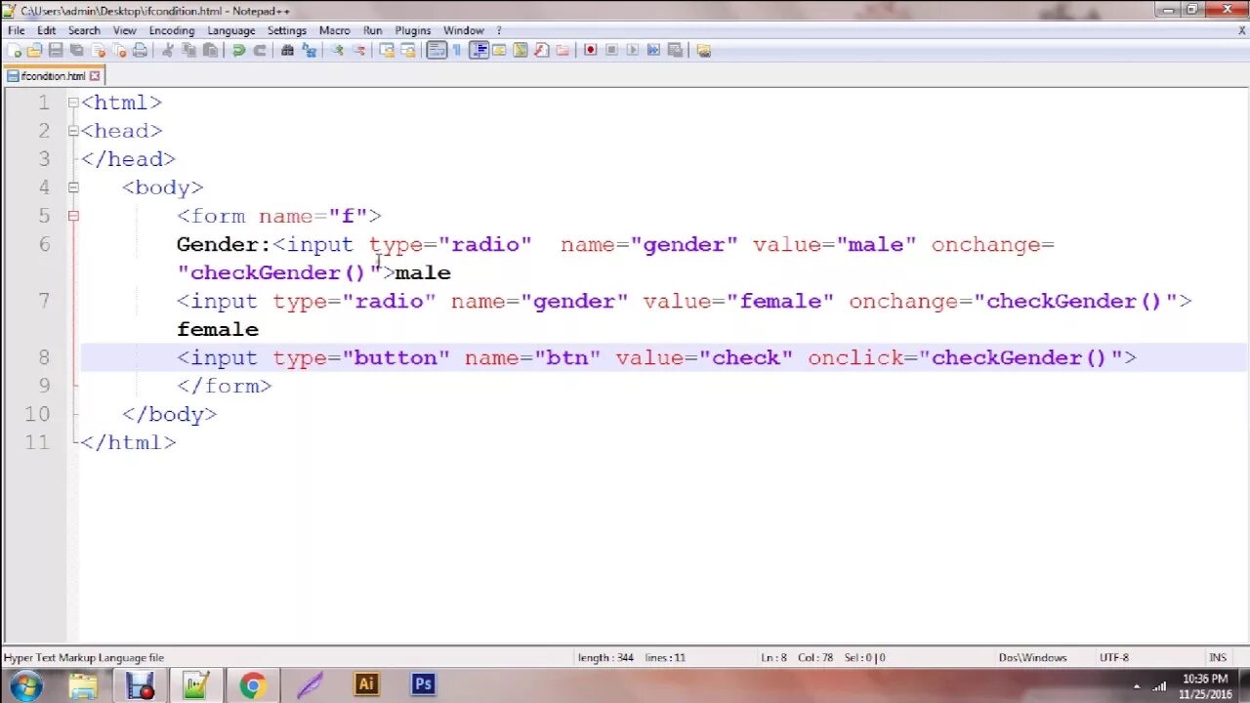This screenshot has height=703, width=1250.
Task: Click the Copy toolbar icon
Action: 188,51
